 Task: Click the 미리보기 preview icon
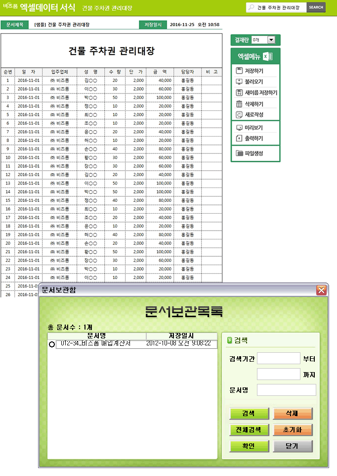(239, 128)
